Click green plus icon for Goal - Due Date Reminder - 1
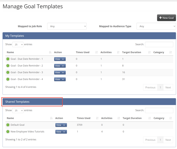177x149 pixels. (8, 59)
